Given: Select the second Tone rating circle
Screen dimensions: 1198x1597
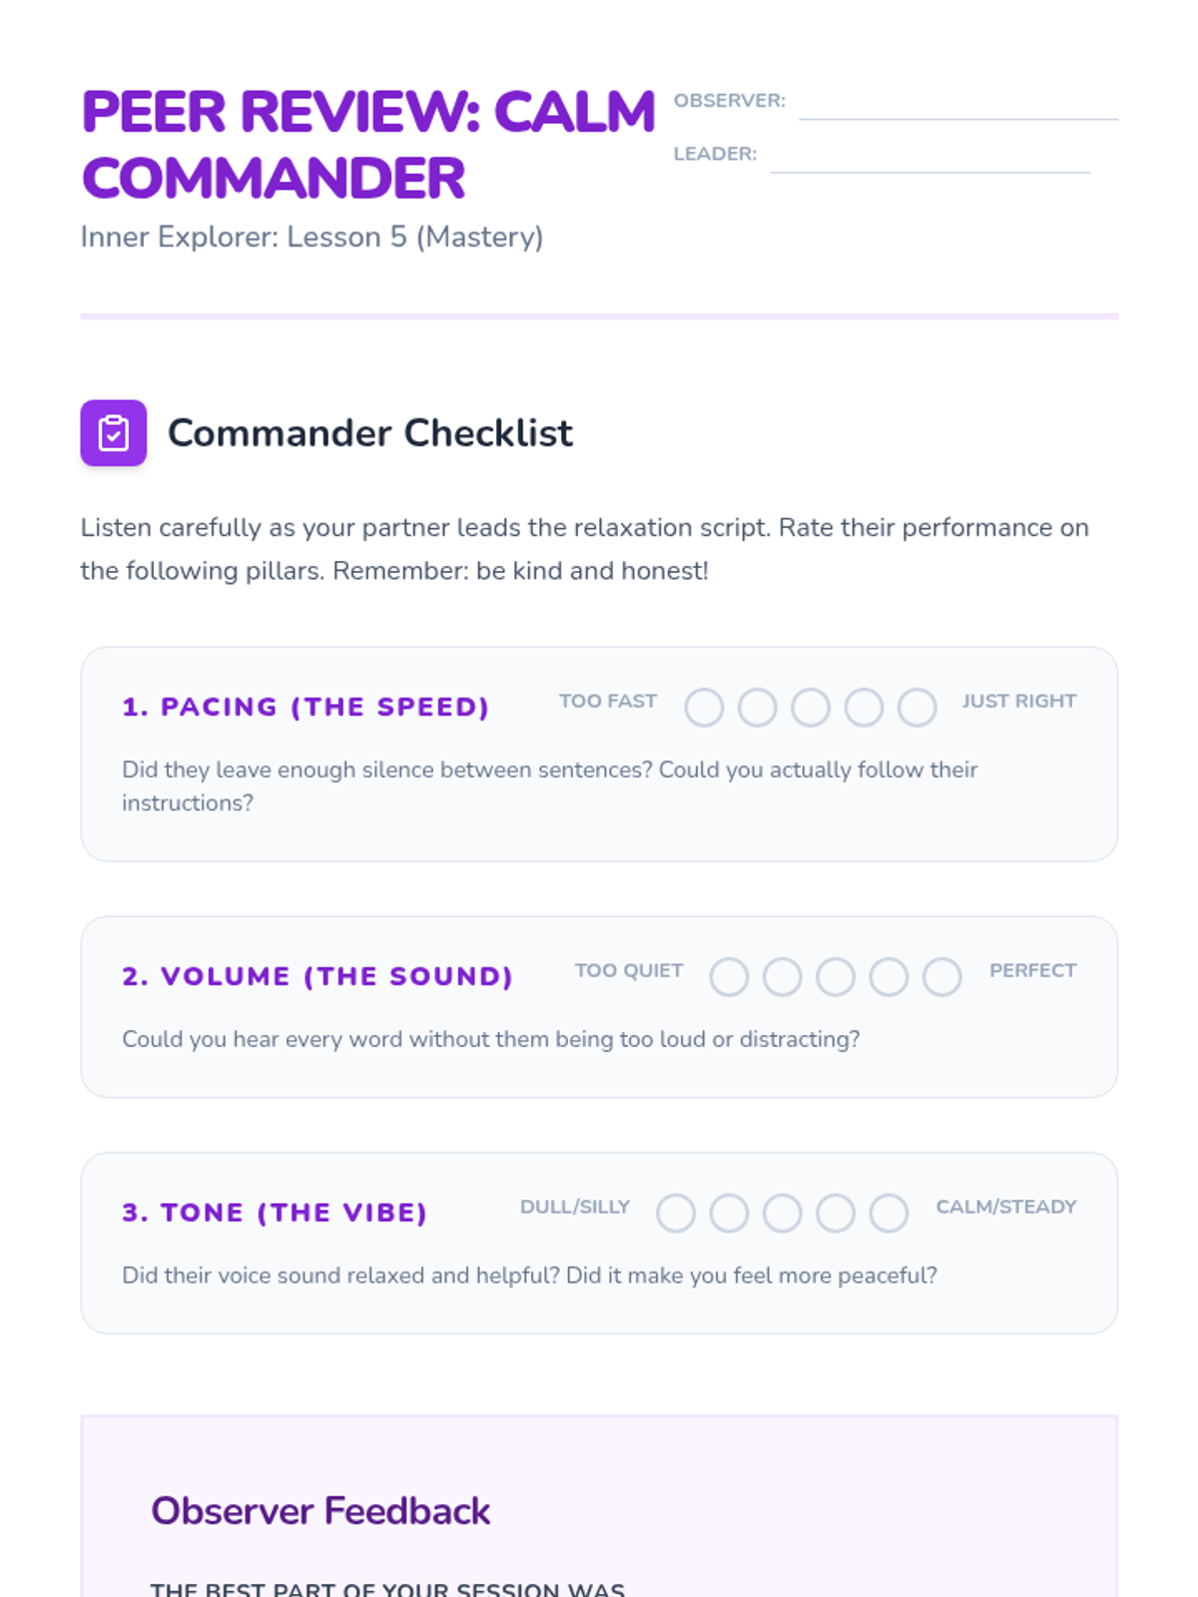Looking at the screenshot, I should (x=729, y=1213).
